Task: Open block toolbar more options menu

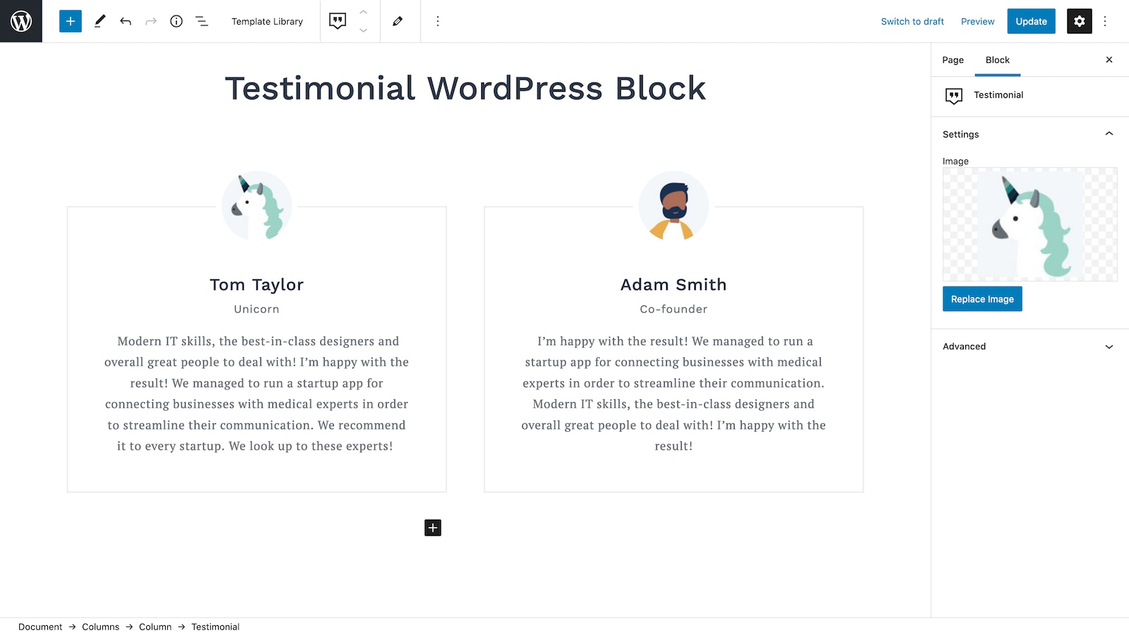Action: tap(437, 21)
